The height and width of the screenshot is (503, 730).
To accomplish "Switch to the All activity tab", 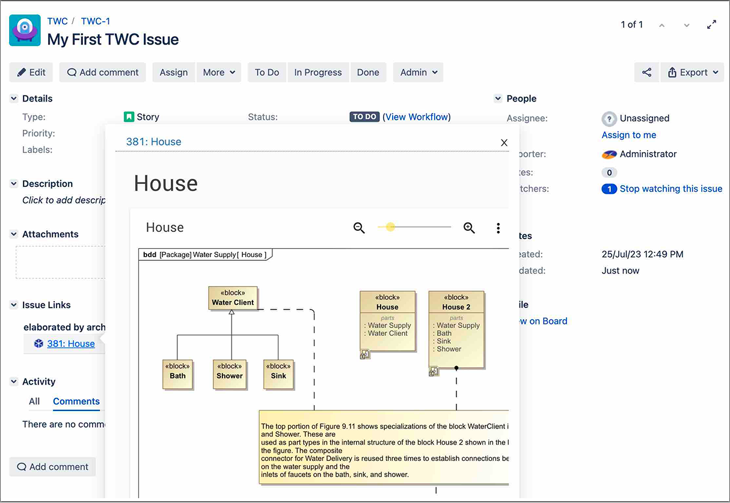I will tap(34, 401).
